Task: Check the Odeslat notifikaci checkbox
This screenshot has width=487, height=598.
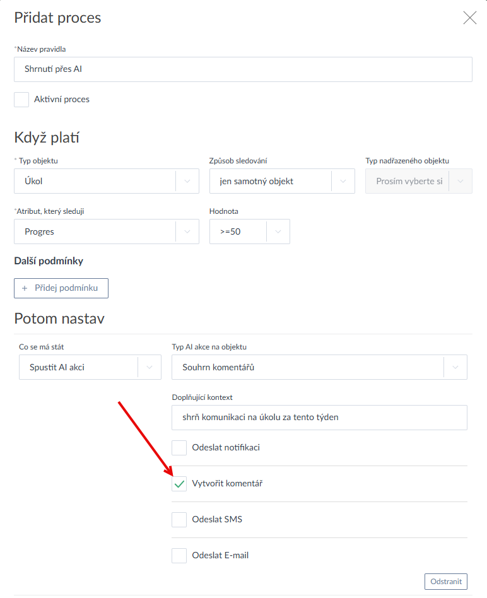Action: (180, 448)
